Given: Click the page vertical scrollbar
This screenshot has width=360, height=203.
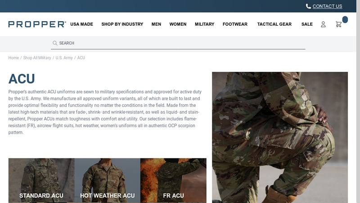Looking at the screenshot, I should pos(358,101).
